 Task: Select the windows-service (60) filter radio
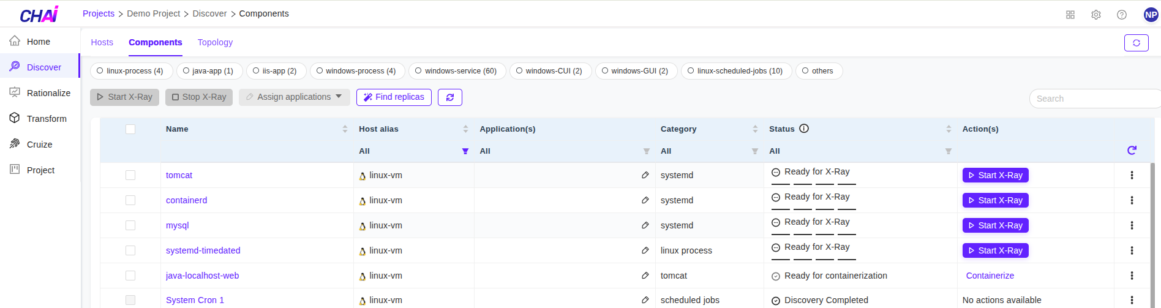[x=418, y=71]
